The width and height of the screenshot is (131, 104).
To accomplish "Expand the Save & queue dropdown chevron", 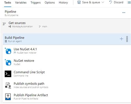I will tap(103, 2).
